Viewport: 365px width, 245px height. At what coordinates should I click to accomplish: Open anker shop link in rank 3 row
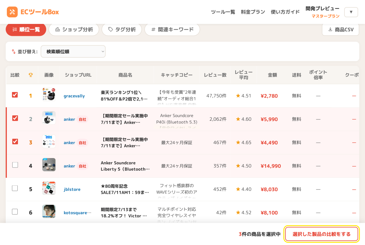[x=69, y=143]
